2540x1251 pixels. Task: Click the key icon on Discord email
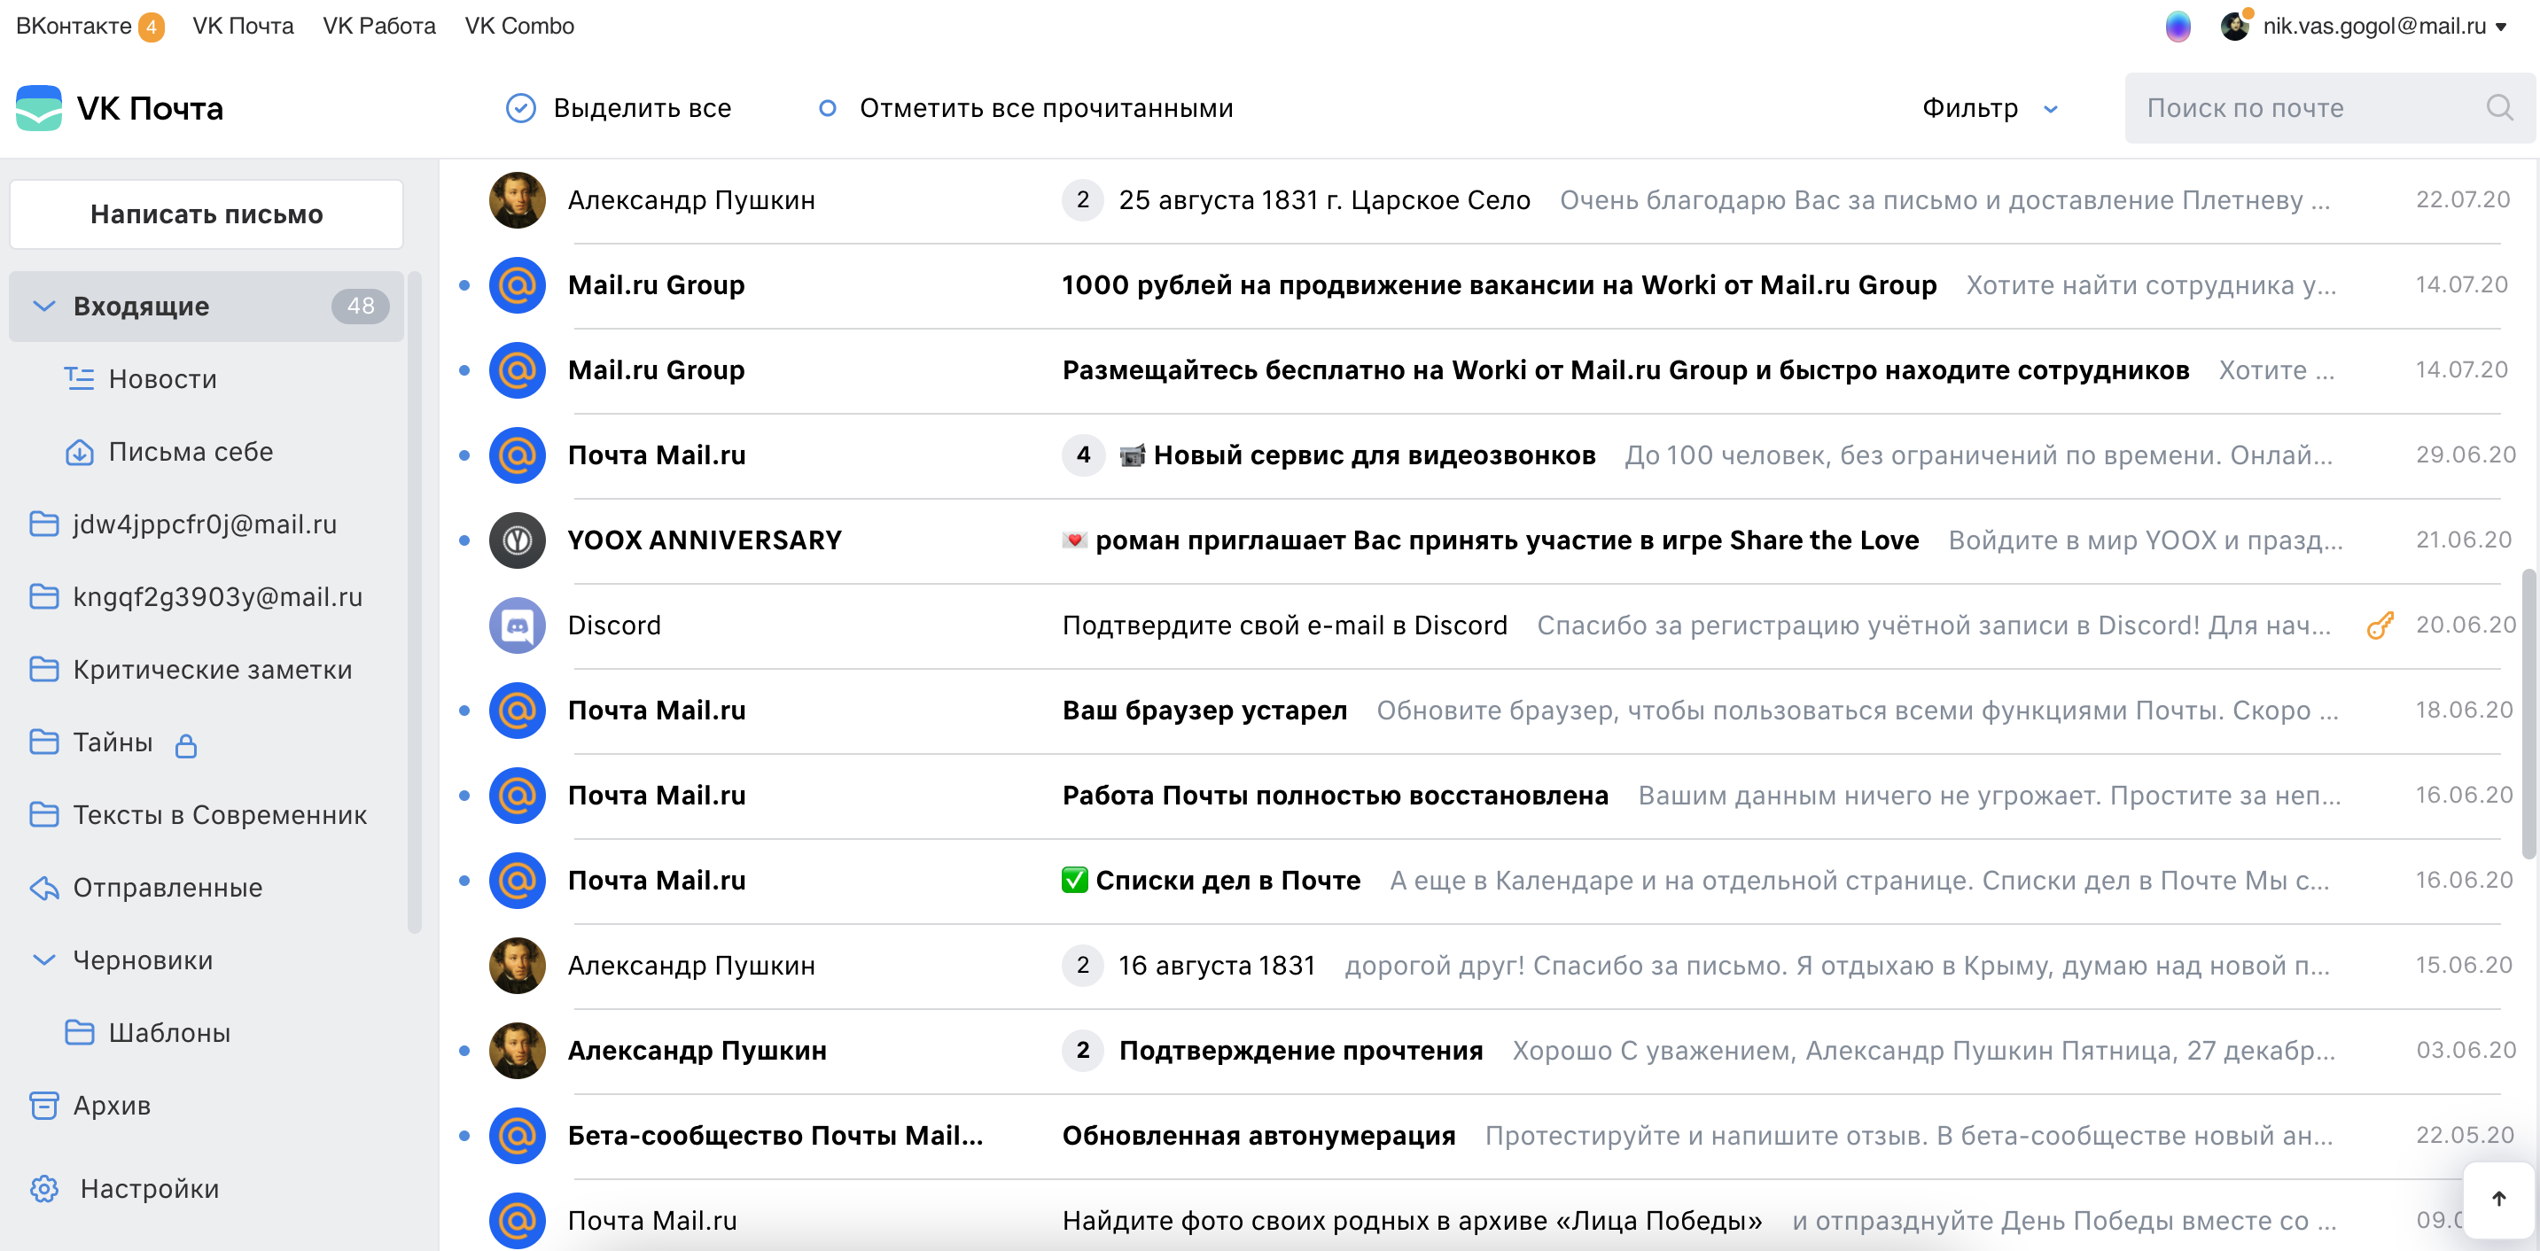(2380, 625)
